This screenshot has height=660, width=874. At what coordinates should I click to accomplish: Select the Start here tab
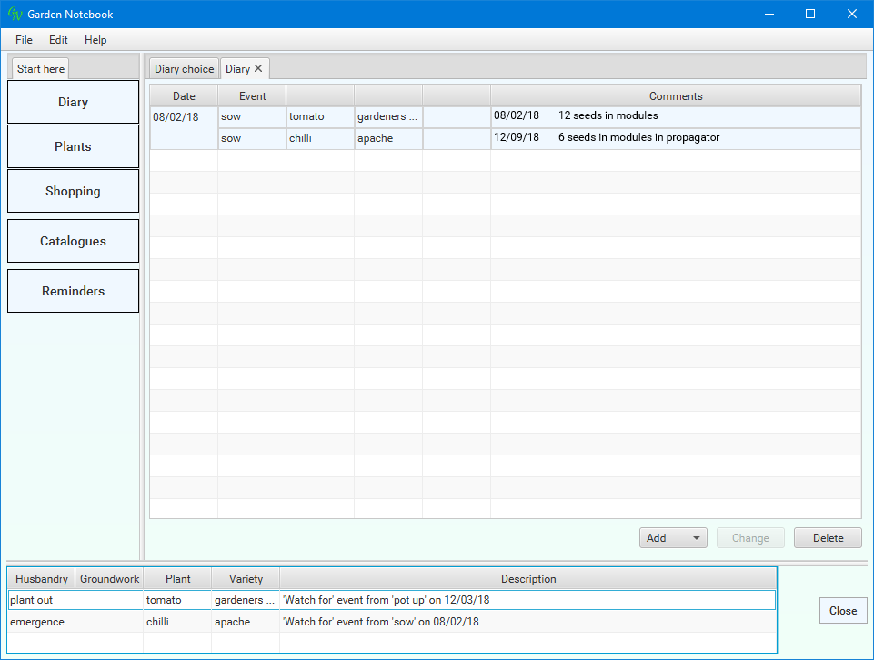(41, 69)
